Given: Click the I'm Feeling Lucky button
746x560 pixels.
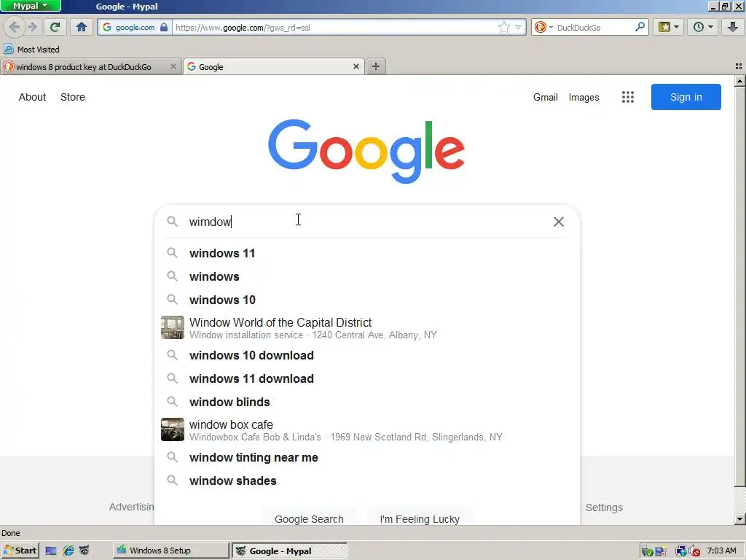Looking at the screenshot, I should pyautogui.click(x=420, y=518).
